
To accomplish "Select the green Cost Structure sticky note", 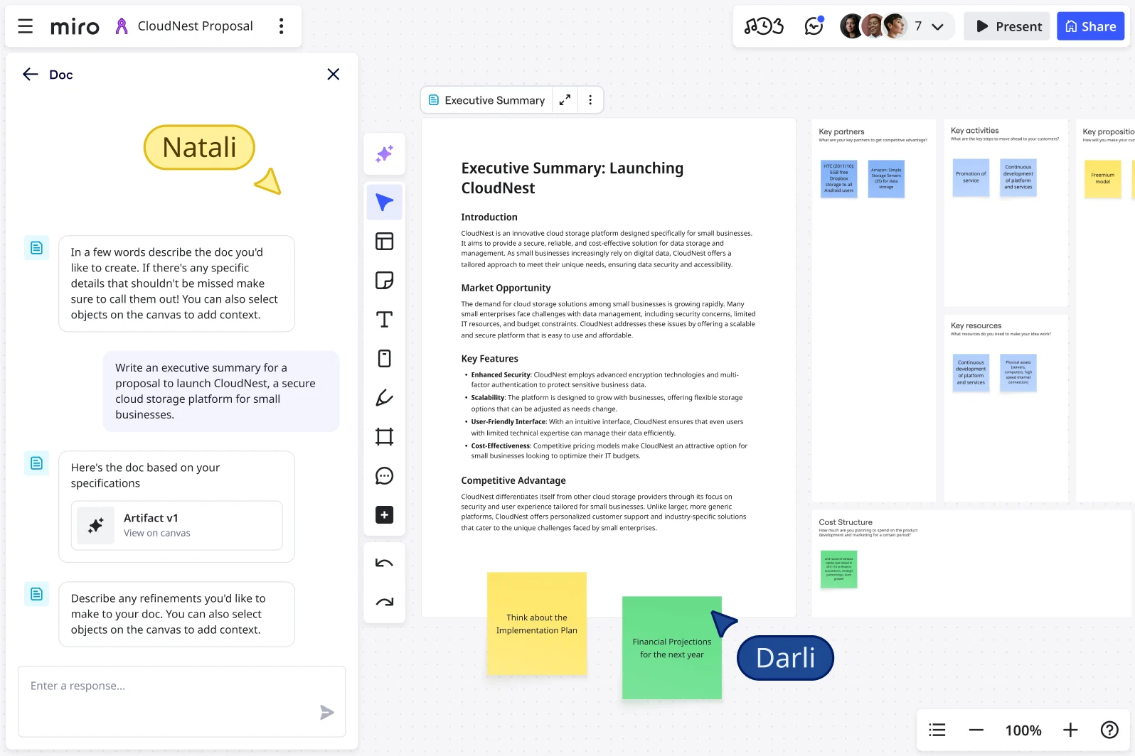I will (838, 569).
